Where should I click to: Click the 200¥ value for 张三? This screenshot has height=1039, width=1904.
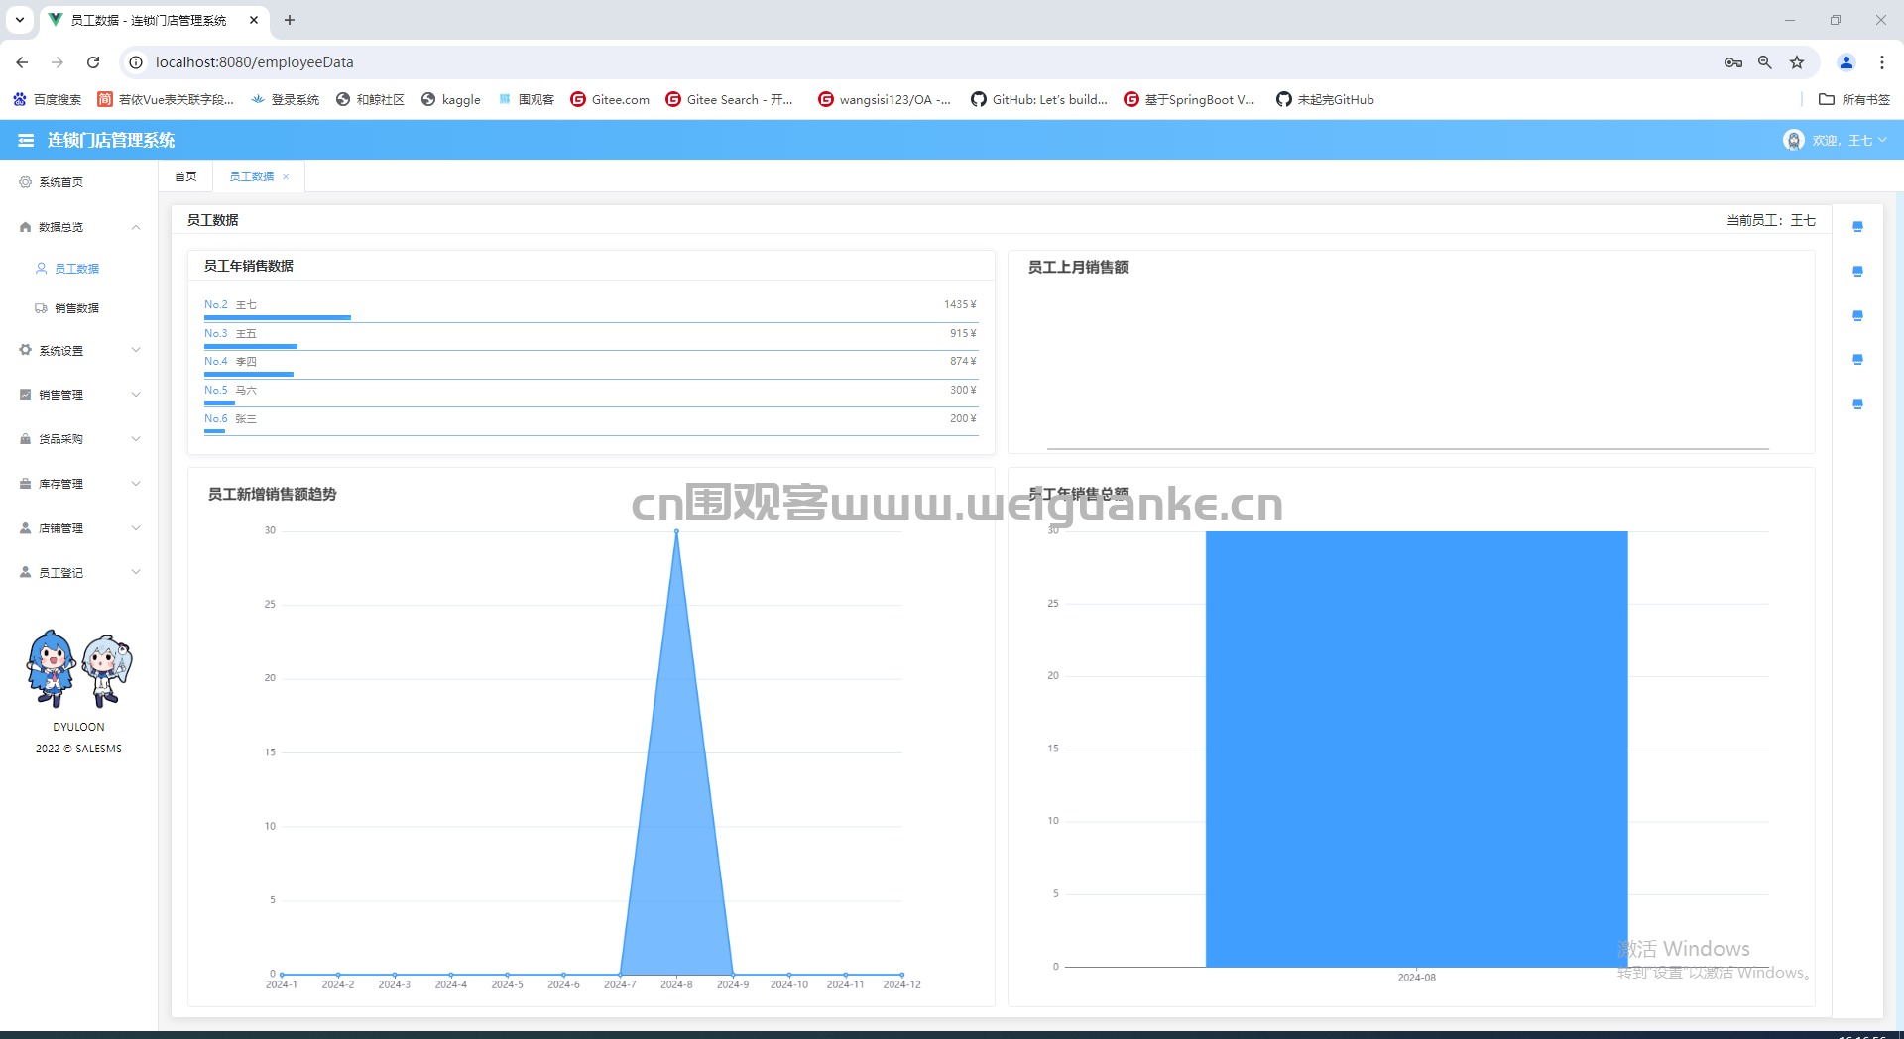click(963, 419)
